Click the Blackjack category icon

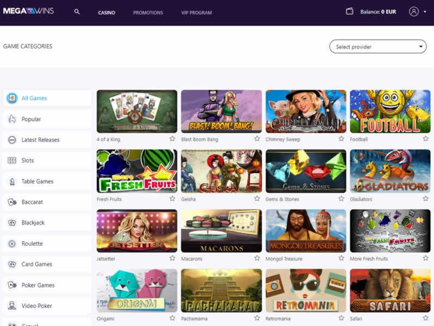tap(12, 223)
